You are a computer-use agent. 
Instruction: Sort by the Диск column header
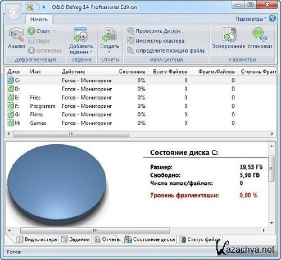[x=13, y=71]
